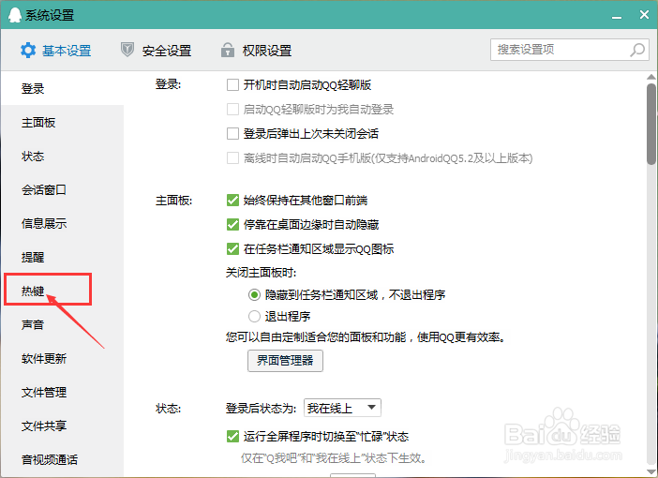This screenshot has width=658, height=478.
Task: Click the gear icon for 基本设置
Action: (x=28, y=51)
